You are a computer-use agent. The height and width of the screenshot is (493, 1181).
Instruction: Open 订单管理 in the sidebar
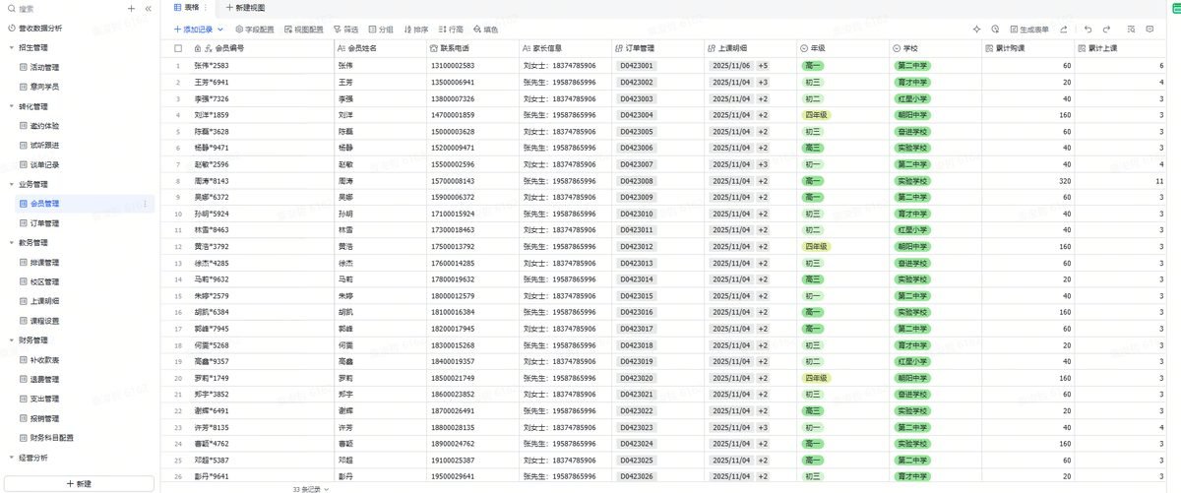45,223
